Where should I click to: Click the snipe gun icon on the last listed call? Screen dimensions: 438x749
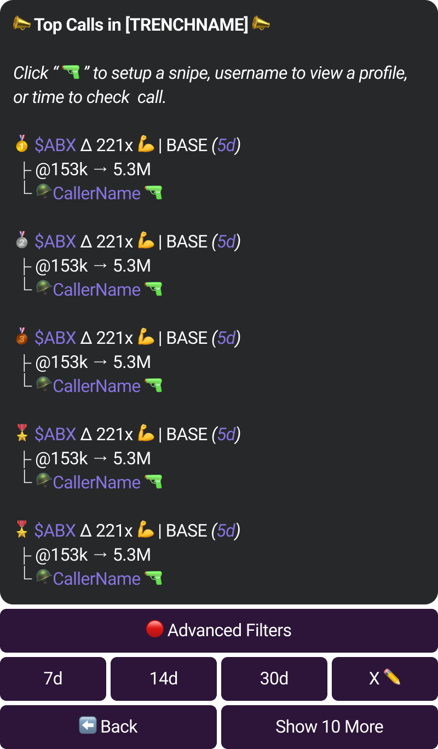(x=153, y=579)
